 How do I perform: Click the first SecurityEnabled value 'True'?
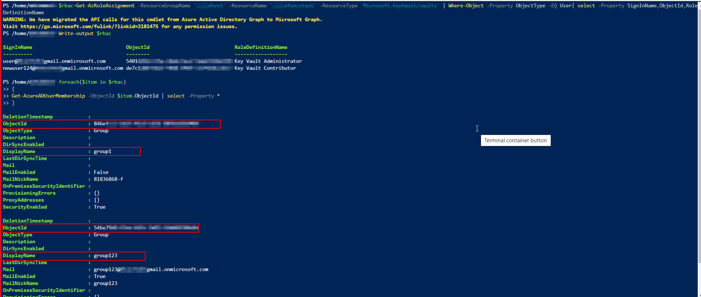100,207
